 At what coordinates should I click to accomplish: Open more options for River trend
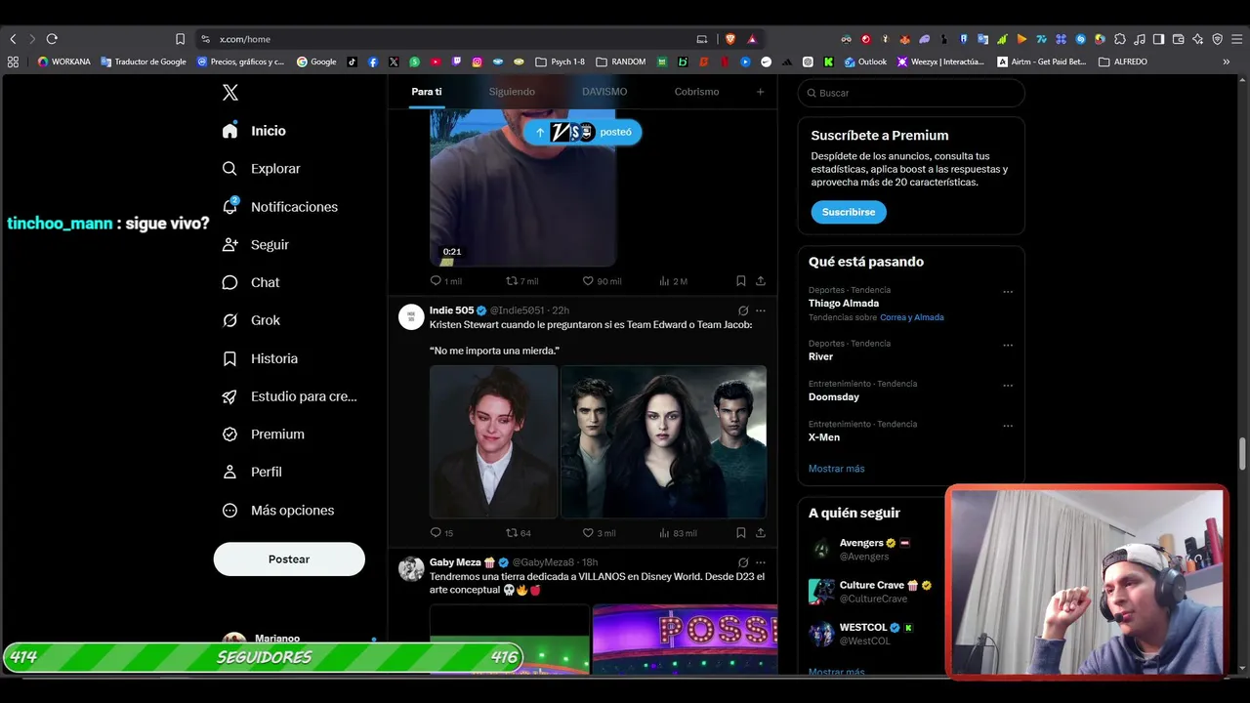[x=1008, y=346]
